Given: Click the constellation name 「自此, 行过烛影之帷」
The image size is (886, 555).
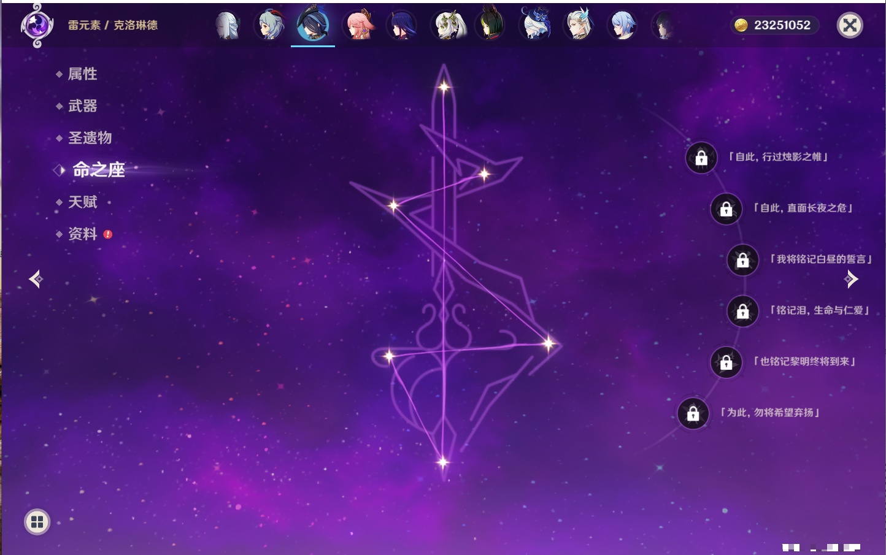Looking at the screenshot, I should (778, 157).
